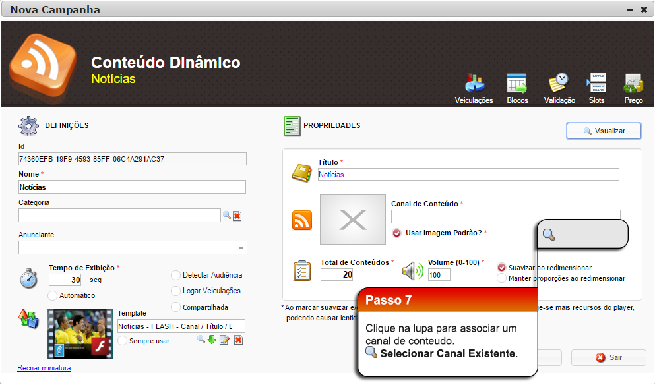
Task: Open the Blocos toolbar icon
Action: click(517, 84)
